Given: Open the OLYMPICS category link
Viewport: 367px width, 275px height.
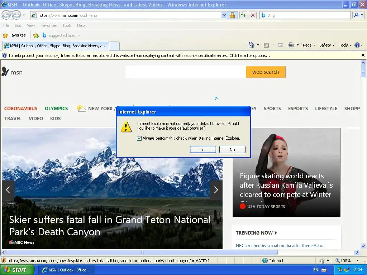Looking at the screenshot, I should click(56, 108).
